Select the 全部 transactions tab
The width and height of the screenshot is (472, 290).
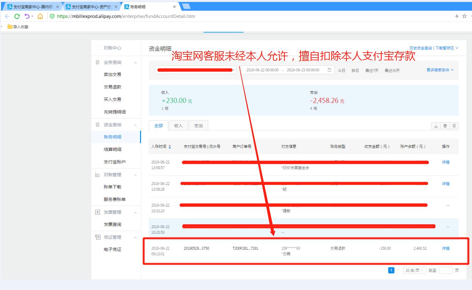point(159,125)
